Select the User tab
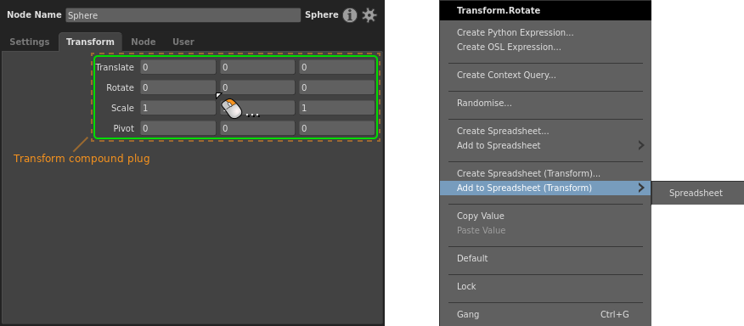Image resolution: width=744 pixels, height=326 pixels. coord(183,42)
